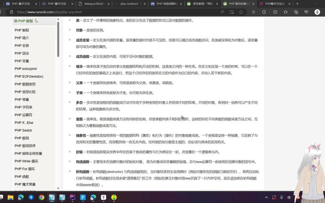This screenshot has width=325, height=203.
Task: Open PHP 常量 sidebar link
Action: pyautogui.click(x=22, y=99)
